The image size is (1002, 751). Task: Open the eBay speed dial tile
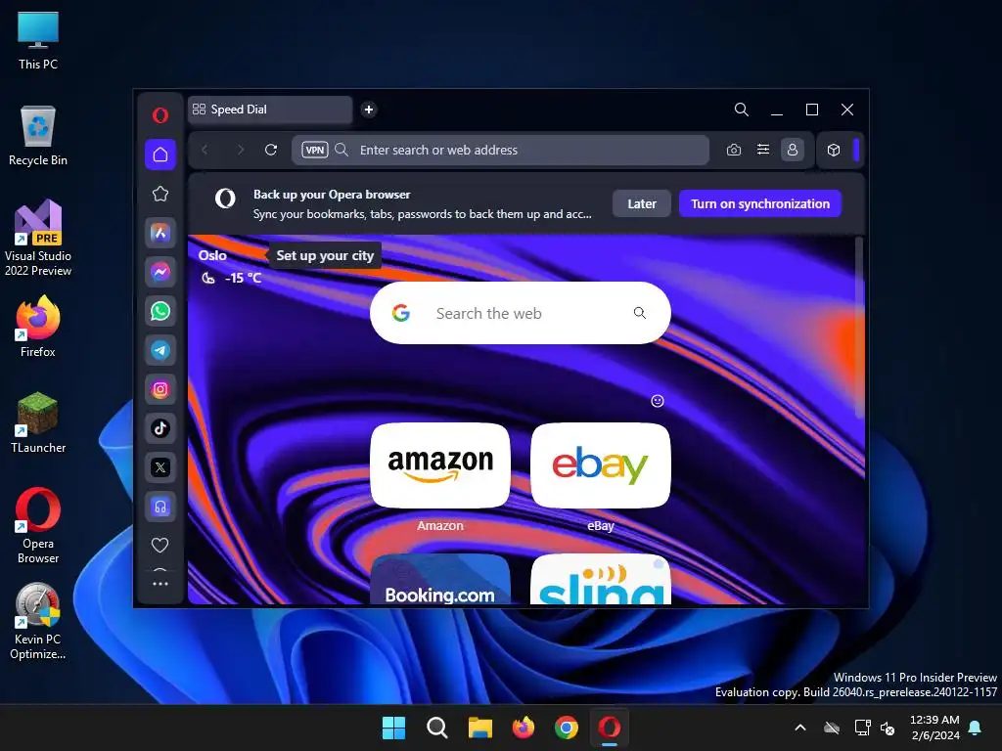point(601,465)
